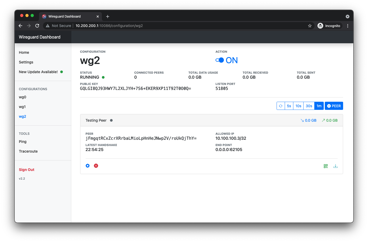Download peer configuration file icon
The image size is (368, 242).
tap(335, 166)
